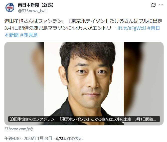Open the three-dot more options menu
Image resolution: width=167 pixels, height=142 pixels.
point(161,5)
